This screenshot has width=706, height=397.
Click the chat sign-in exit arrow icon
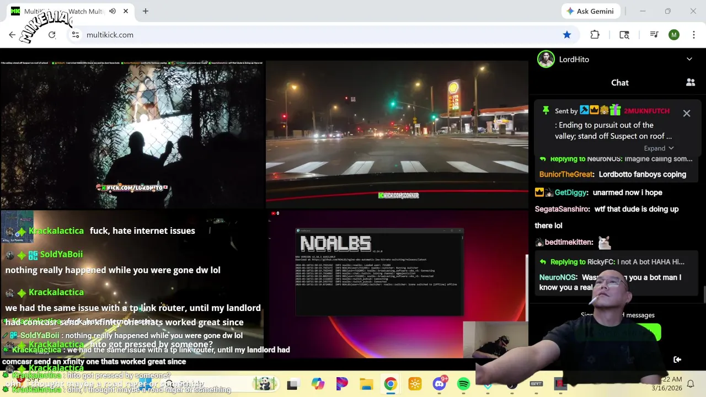(x=677, y=360)
